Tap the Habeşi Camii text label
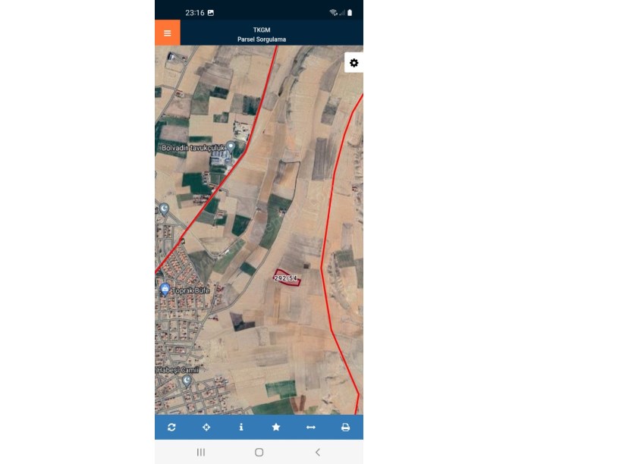This screenshot has height=464, width=619. click(x=178, y=370)
